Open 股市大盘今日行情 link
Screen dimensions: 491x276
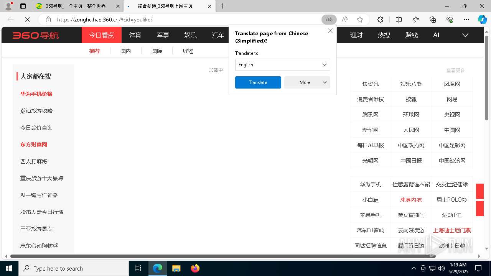(x=42, y=212)
